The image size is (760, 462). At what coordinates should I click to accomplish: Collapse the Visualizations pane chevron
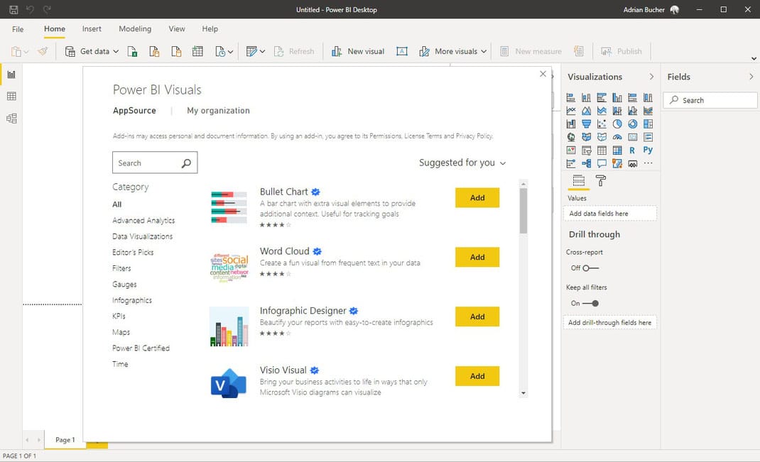click(651, 77)
